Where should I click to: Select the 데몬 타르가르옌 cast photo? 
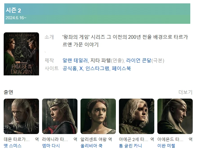(x=21, y=116)
